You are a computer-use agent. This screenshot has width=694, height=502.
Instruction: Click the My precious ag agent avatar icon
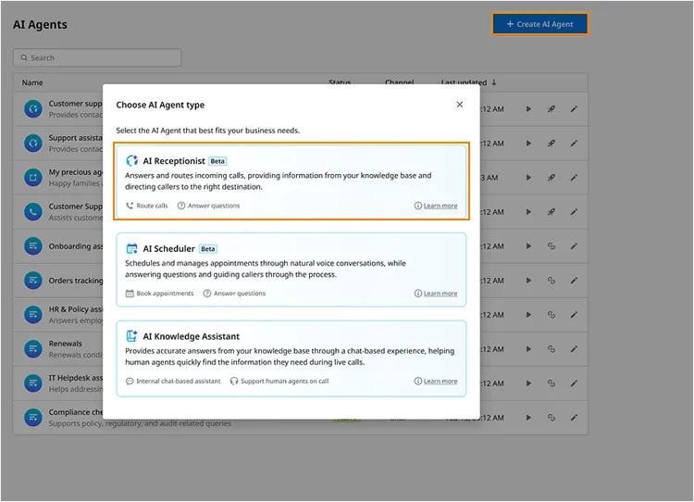pos(33,178)
